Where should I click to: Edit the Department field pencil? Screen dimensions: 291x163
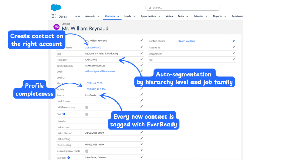click(234, 53)
